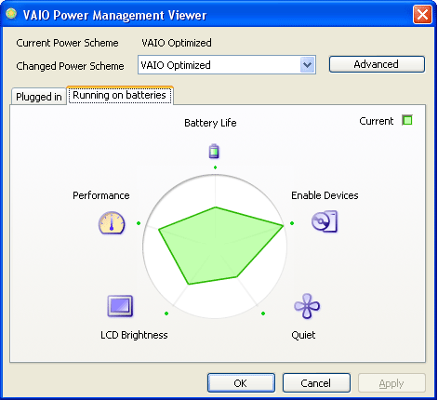
Task: Click the Enable Devices disc drive icon
Action: pos(325,221)
